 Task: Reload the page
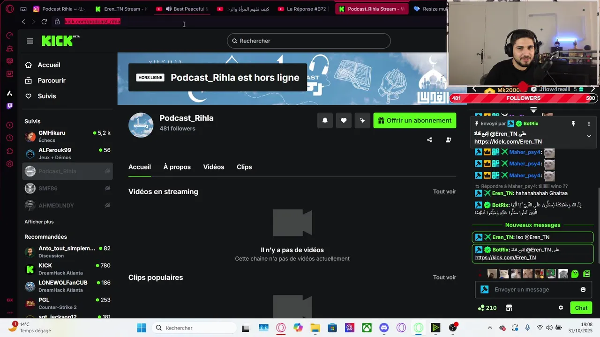[x=44, y=22]
